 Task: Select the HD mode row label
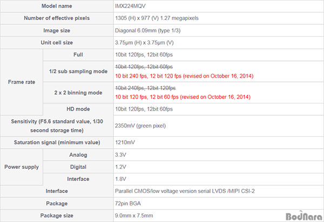coord(78,109)
